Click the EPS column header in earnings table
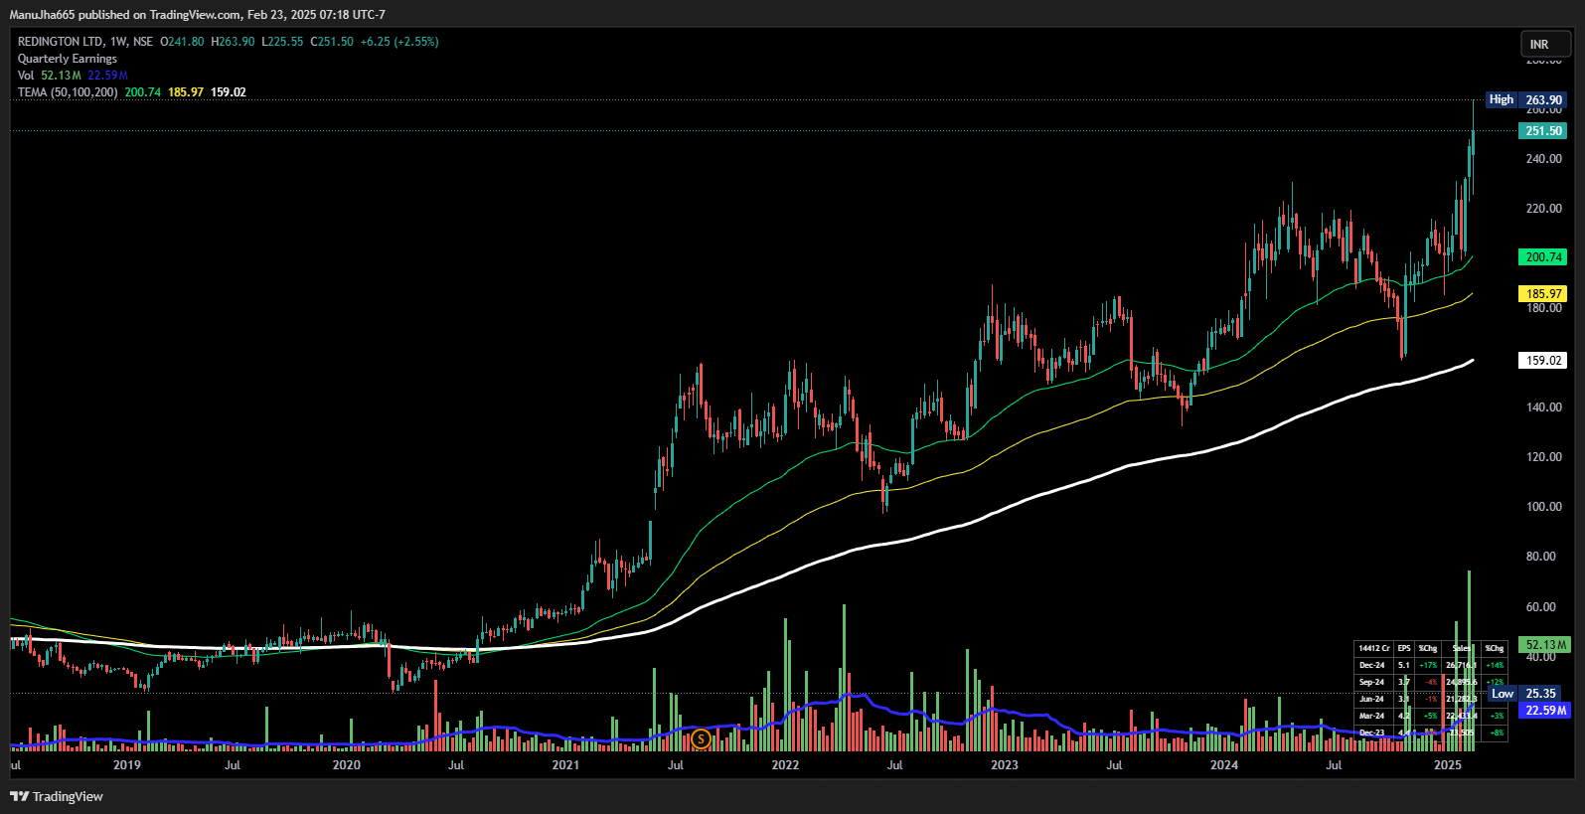 1404,648
